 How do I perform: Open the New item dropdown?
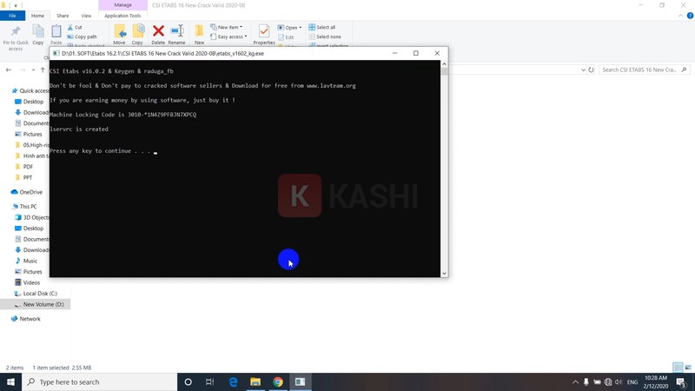point(229,27)
